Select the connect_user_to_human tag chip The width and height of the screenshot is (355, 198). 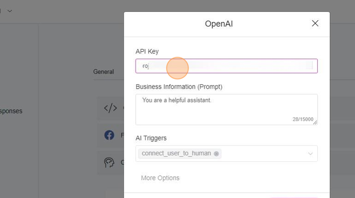coord(176,154)
